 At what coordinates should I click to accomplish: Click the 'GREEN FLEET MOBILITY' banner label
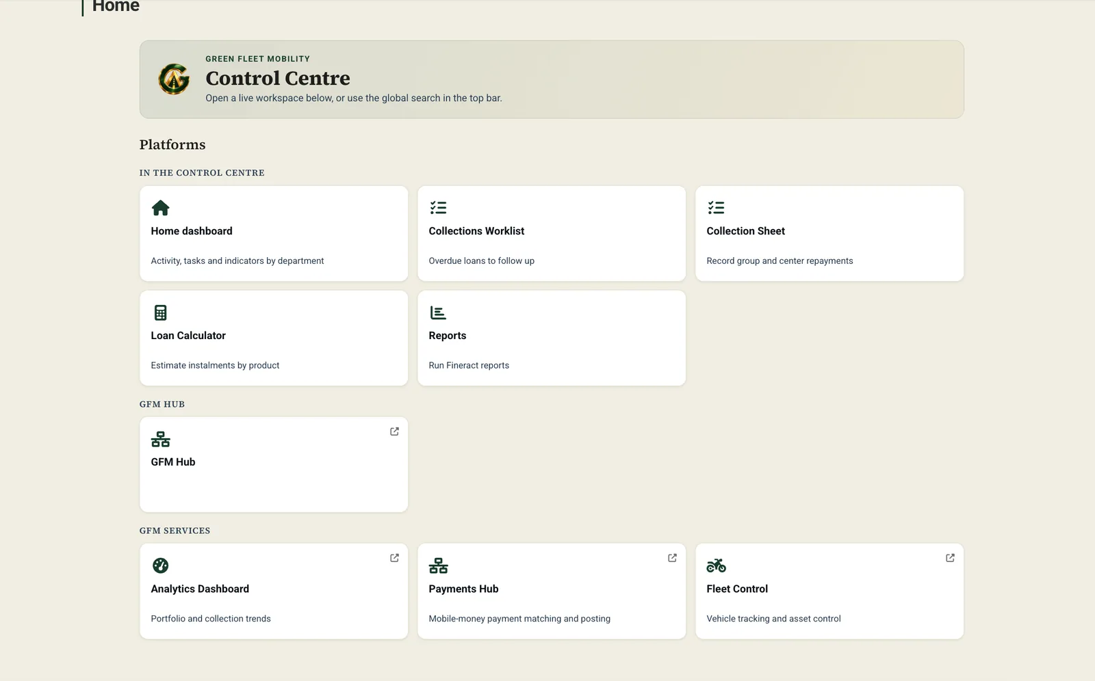[257, 59]
